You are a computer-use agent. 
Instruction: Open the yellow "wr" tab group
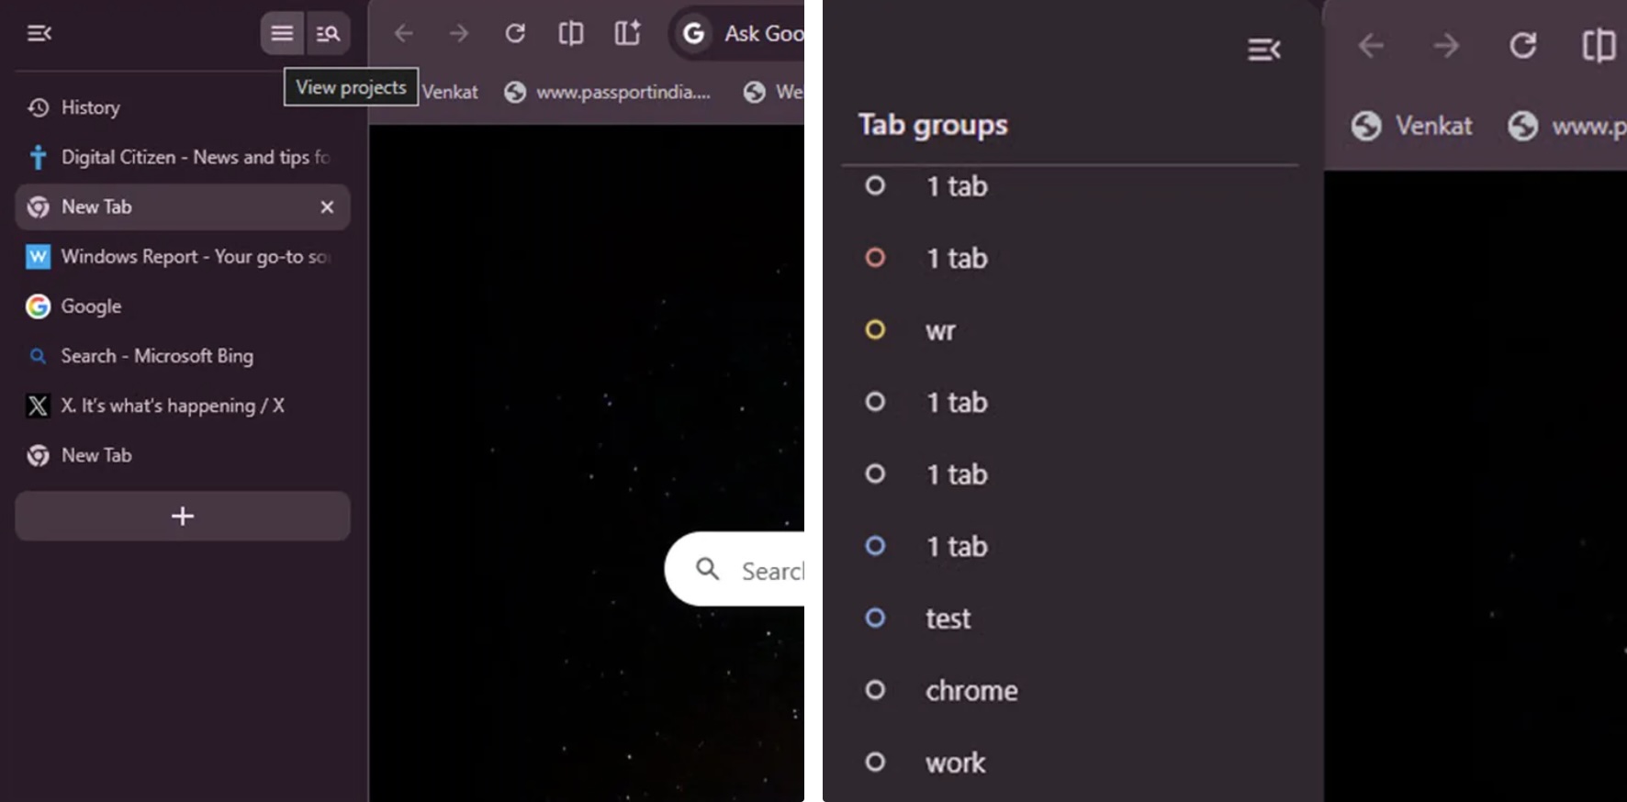pyautogui.click(x=940, y=330)
